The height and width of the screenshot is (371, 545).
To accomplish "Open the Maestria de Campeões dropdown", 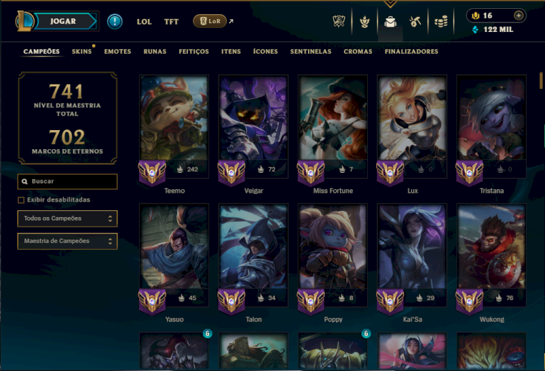I will tap(67, 241).
